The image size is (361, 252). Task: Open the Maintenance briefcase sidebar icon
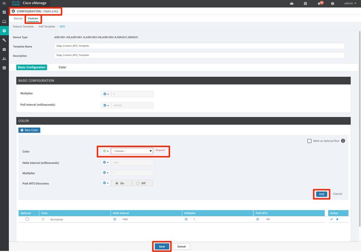point(4,49)
